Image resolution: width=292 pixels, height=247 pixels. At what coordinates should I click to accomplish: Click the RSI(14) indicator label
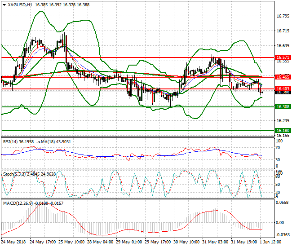[12, 141]
